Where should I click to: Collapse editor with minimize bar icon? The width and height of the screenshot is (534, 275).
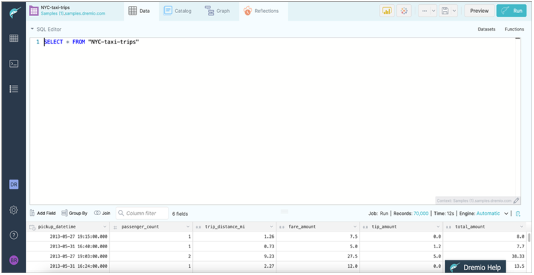[518, 39]
